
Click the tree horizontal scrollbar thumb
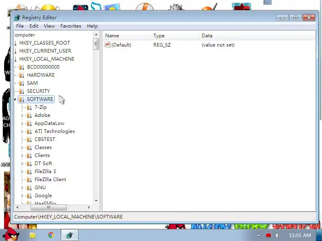49,207
